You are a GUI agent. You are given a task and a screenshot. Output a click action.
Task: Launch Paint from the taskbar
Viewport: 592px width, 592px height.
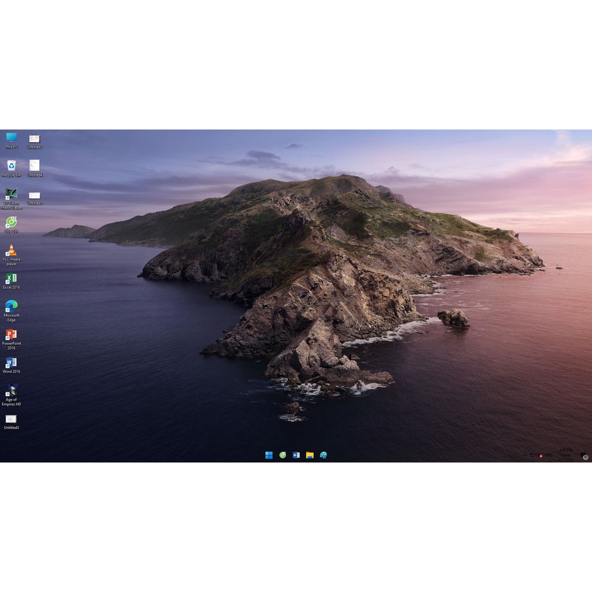pos(324,455)
